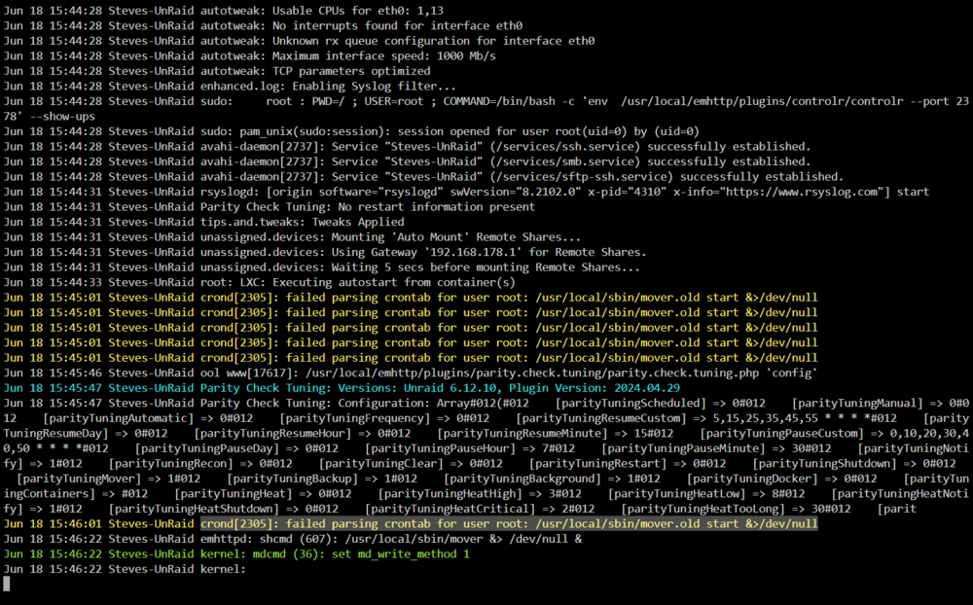Select swVersion value '8.2102.0'
973x605 pixels.
549,192
